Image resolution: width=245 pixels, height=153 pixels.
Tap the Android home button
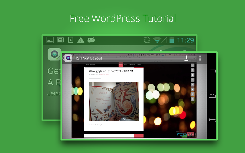[x=212, y=96]
